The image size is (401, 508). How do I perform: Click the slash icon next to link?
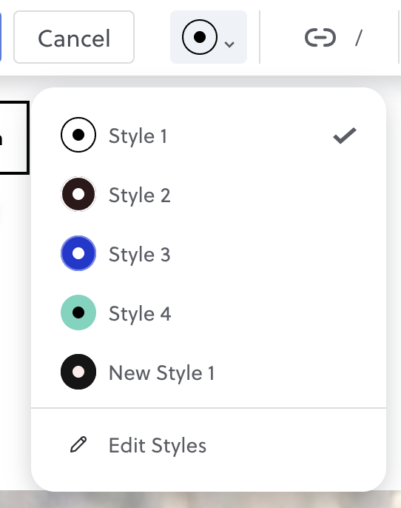tap(358, 38)
